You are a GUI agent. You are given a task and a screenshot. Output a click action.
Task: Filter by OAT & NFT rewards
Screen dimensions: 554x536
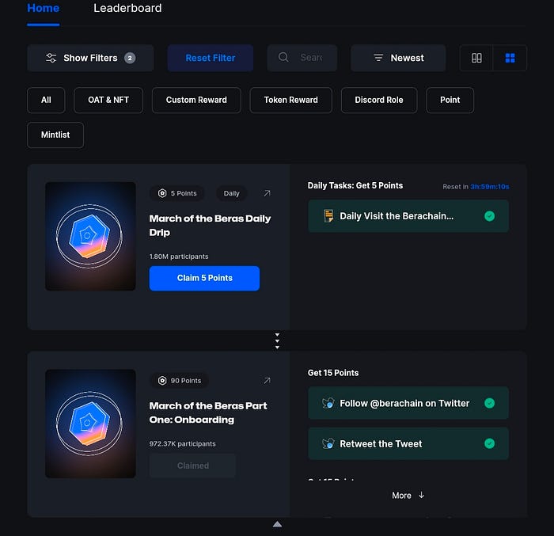tap(108, 100)
